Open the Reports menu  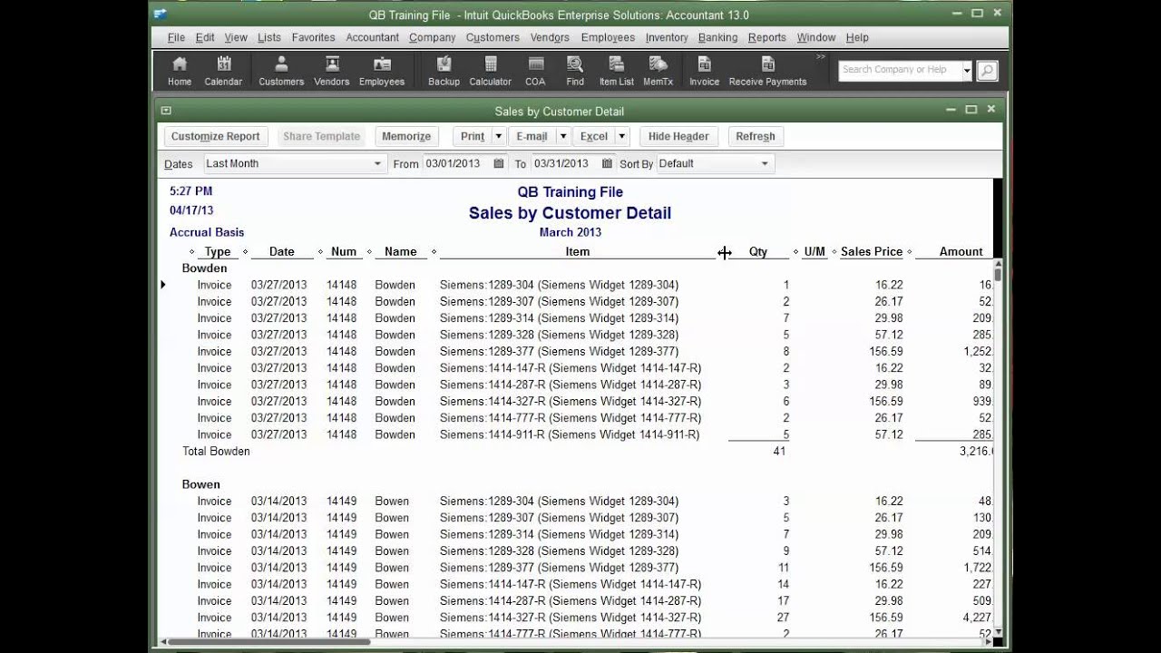tap(766, 37)
